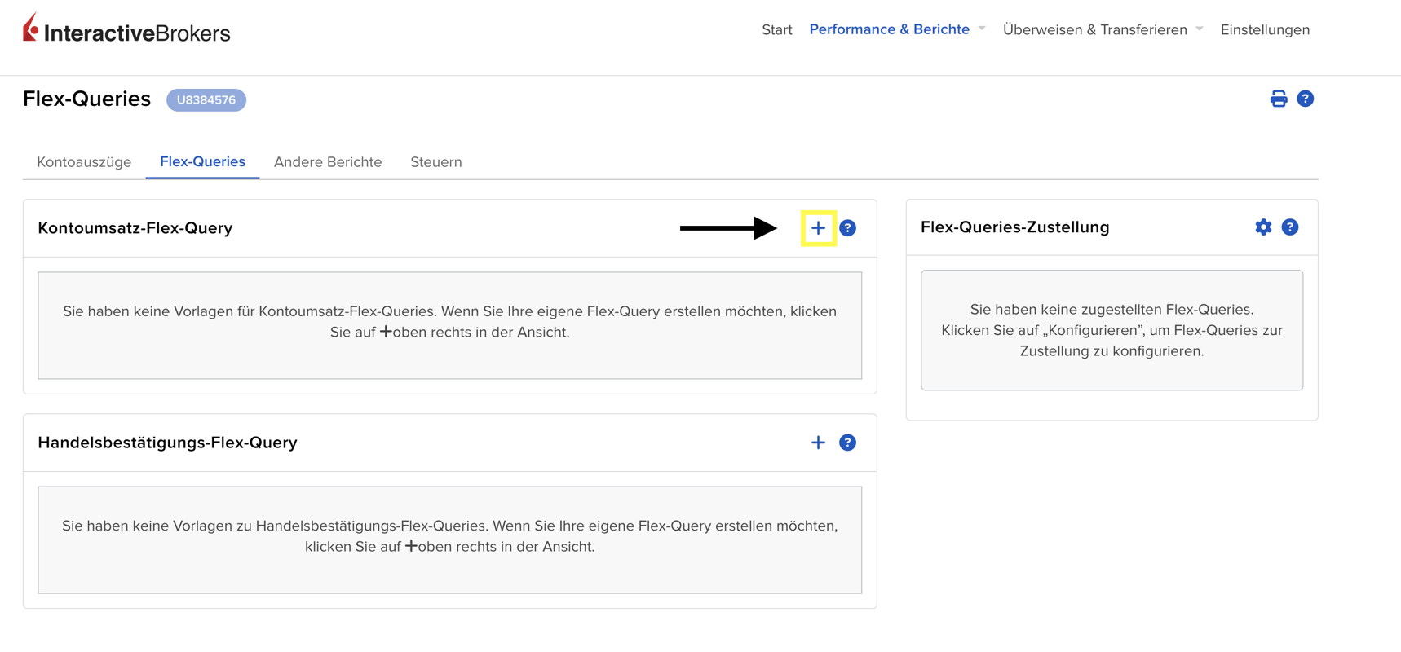Open Einstellungen in the top navigation

[x=1265, y=29]
